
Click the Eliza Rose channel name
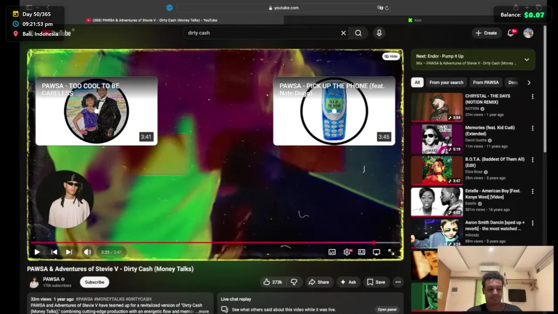[x=474, y=172]
